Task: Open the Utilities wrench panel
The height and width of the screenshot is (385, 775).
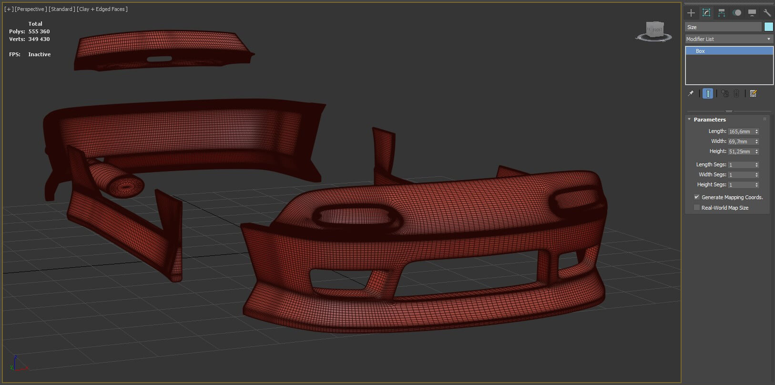Action: coord(767,13)
